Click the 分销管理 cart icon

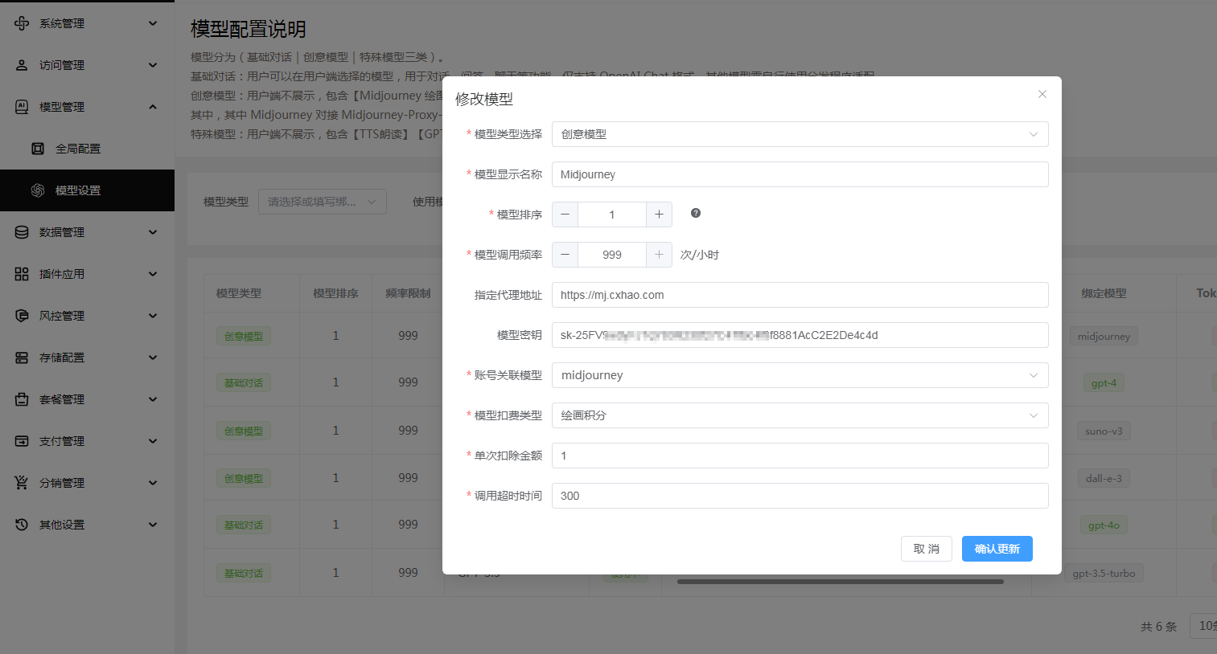(22, 483)
